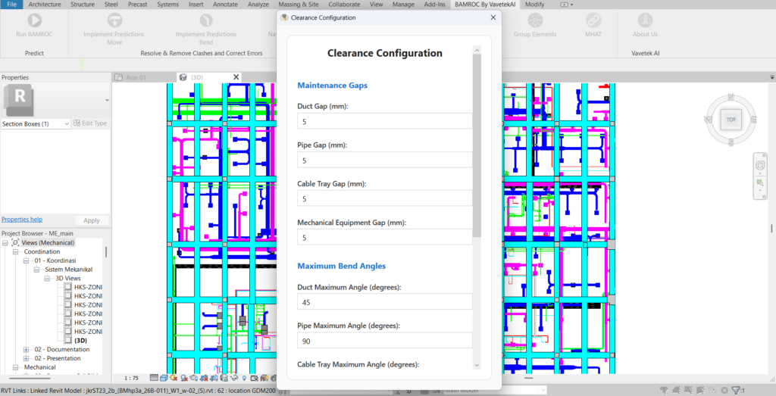This screenshot has width=776, height=396.
Task: Open the type selector dropdown arrow in Properties
Action: (x=107, y=101)
